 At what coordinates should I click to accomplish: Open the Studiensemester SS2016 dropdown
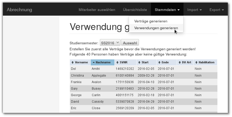pyautogui.click(x=110, y=42)
